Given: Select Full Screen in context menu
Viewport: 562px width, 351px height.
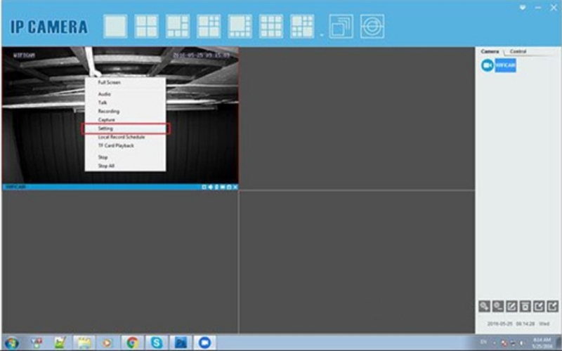Looking at the screenshot, I should [109, 82].
